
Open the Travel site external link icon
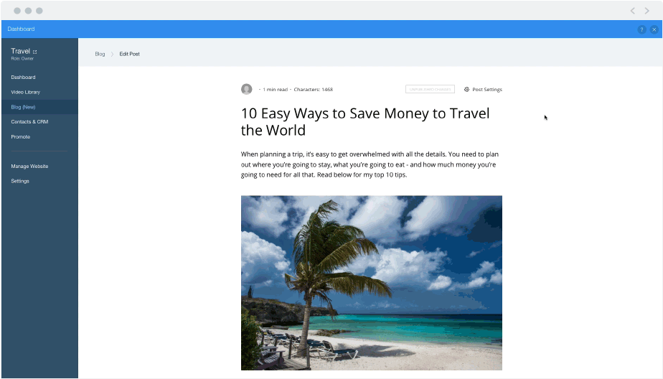34,52
